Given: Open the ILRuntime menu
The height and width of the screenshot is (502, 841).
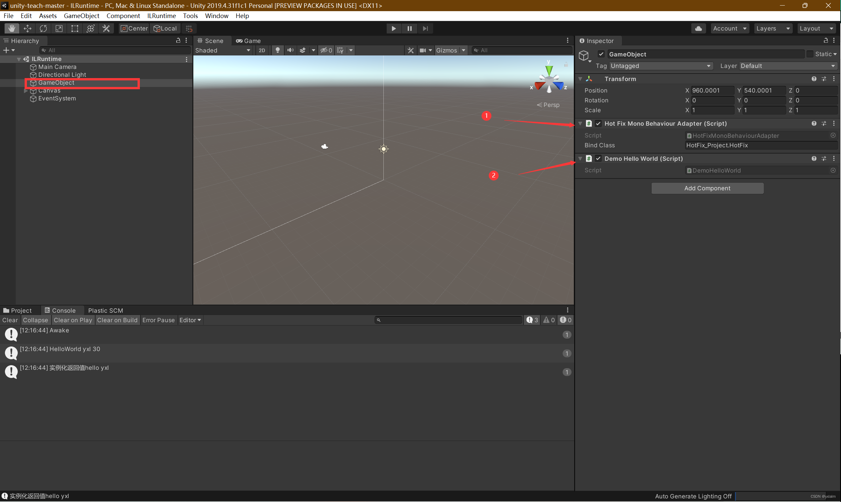Looking at the screenshot, I should pos(162,16).
